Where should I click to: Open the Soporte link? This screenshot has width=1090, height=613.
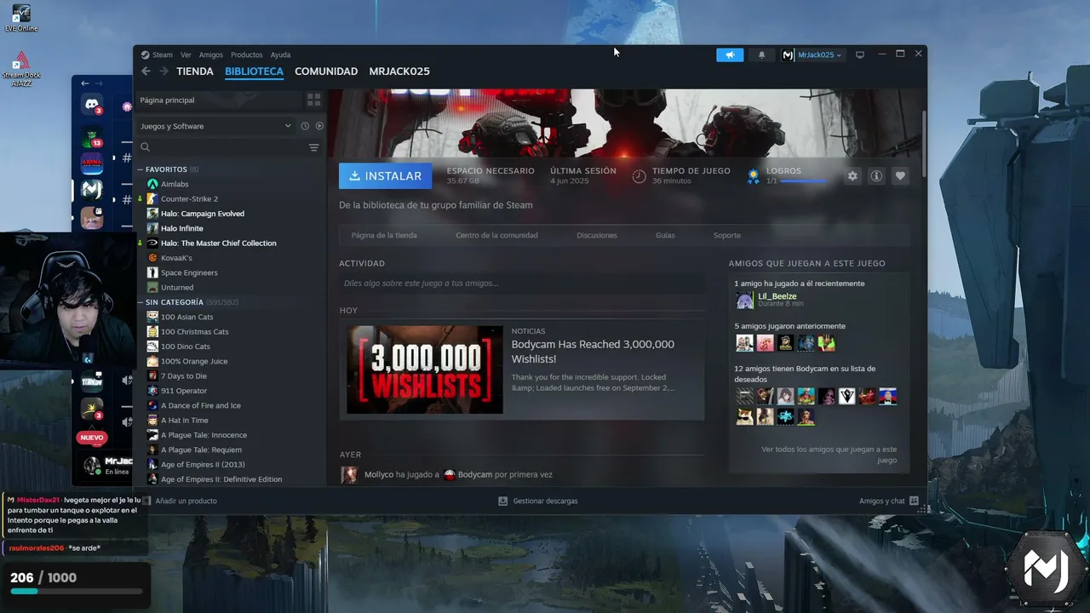[x=727, y=235]
